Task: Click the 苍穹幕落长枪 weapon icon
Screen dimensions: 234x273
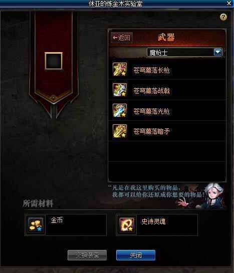Action: pyautogui.click(x=120, y=70)
